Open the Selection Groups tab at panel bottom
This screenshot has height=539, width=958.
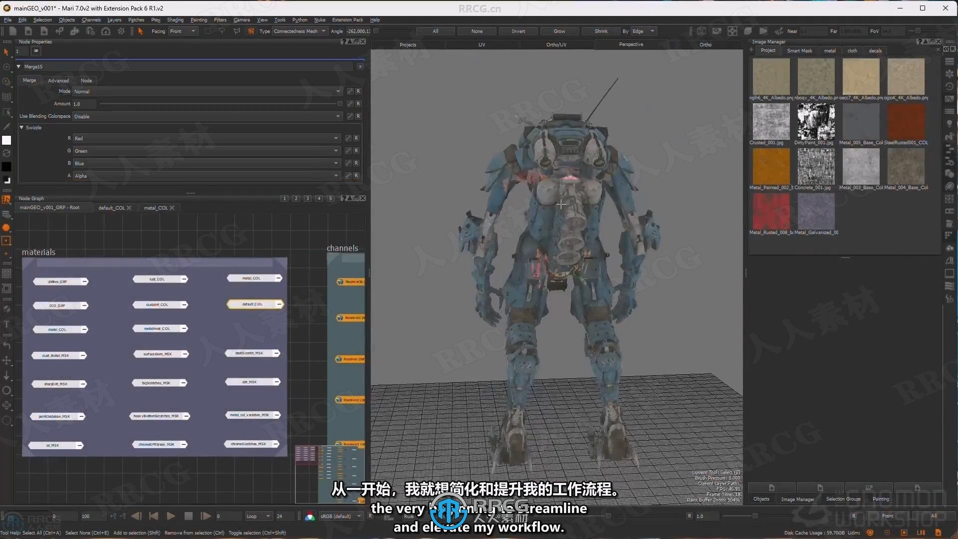click(843, 499)
